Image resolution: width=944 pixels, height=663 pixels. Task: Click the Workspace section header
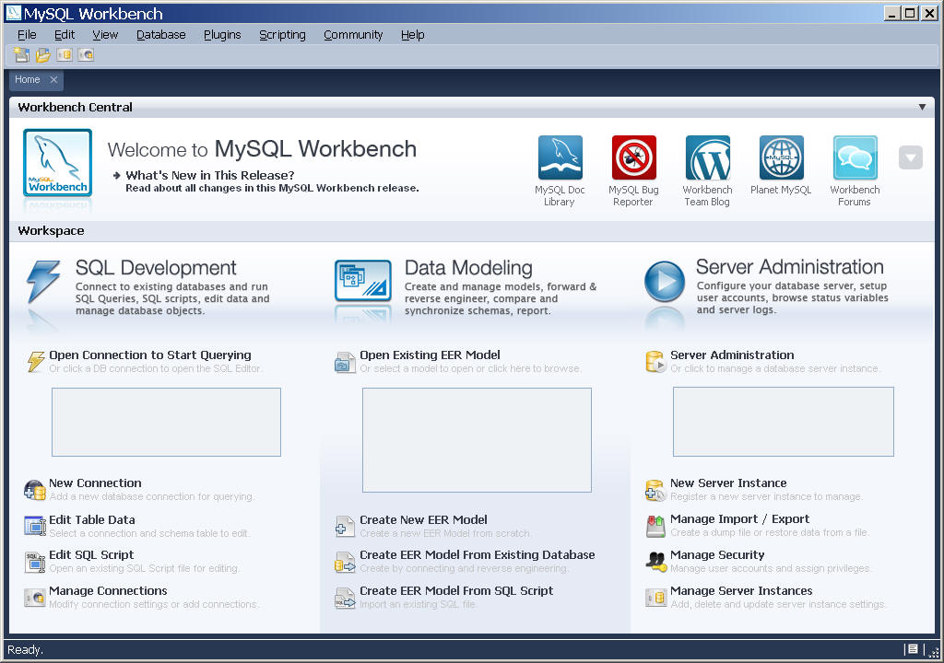point(472,231)
